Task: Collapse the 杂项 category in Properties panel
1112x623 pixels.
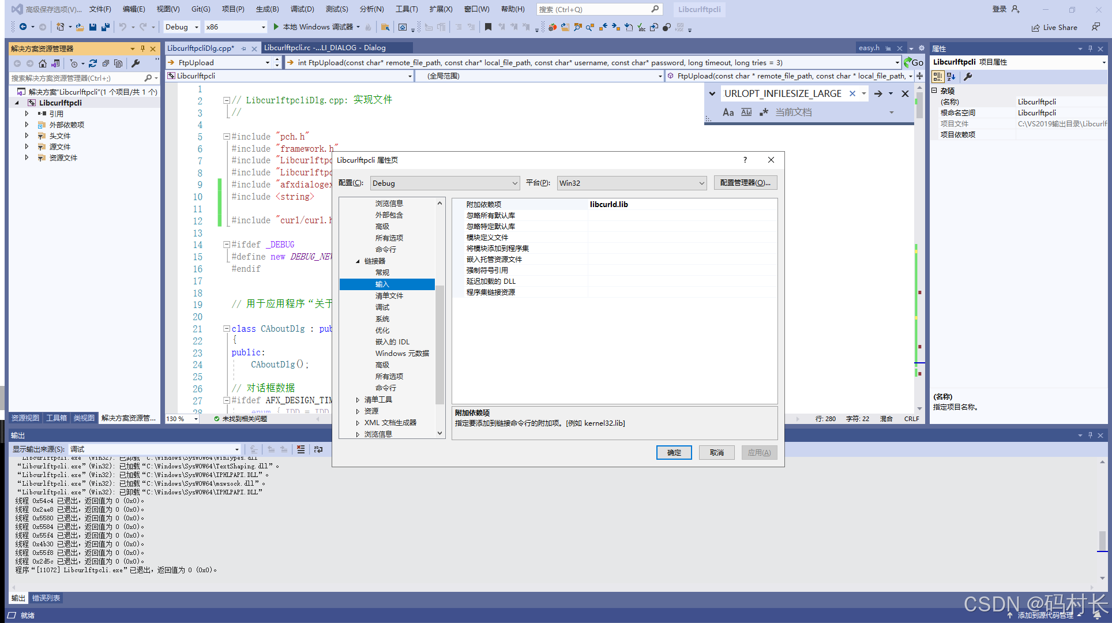Action: tap(934, 91)
